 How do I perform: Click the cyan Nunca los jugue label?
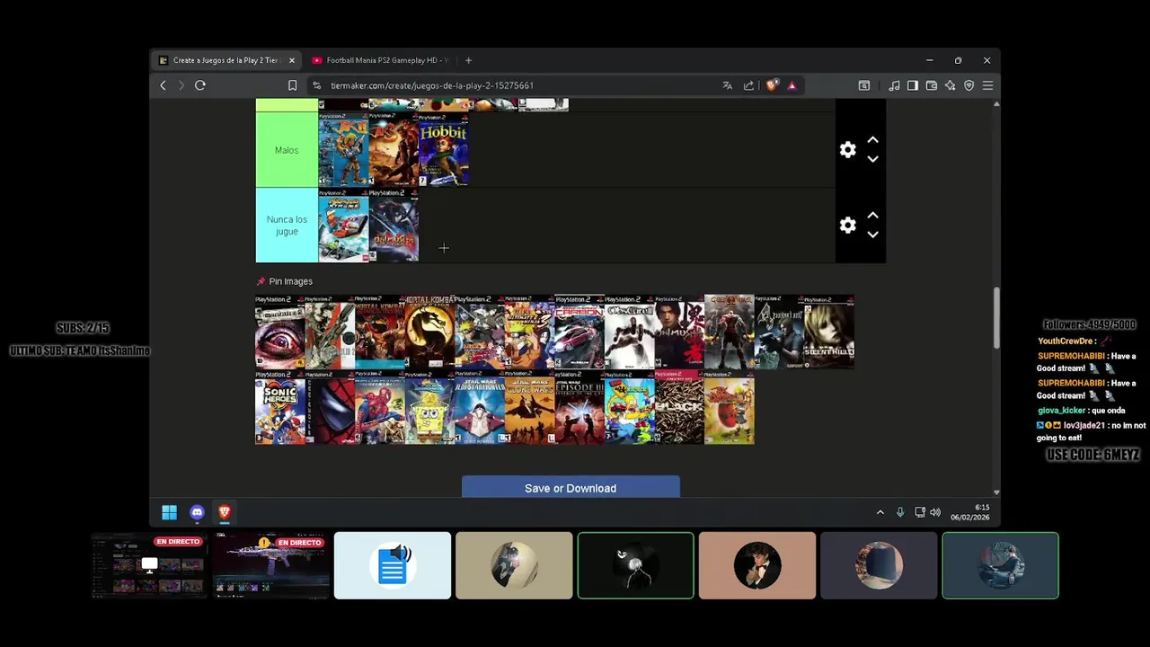click(287, 226)
